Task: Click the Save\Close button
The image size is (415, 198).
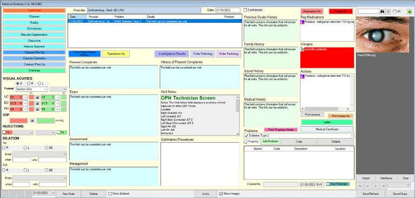Action: tap(400, 194)
